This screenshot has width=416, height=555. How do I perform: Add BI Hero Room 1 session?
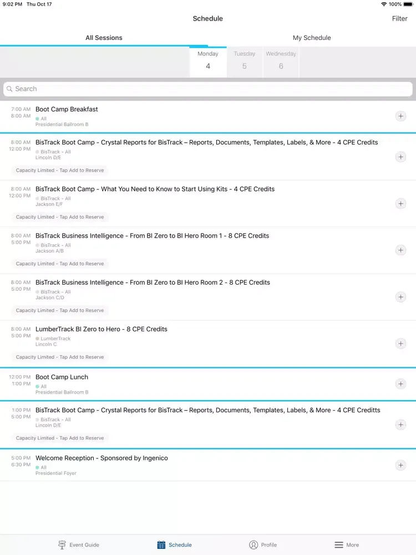400,250
